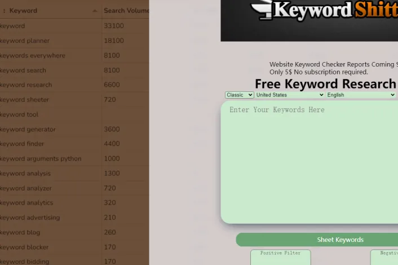Select the 'keyword finder' row
This screenshot has width=398, height=265.
click(x=74, y=144)
